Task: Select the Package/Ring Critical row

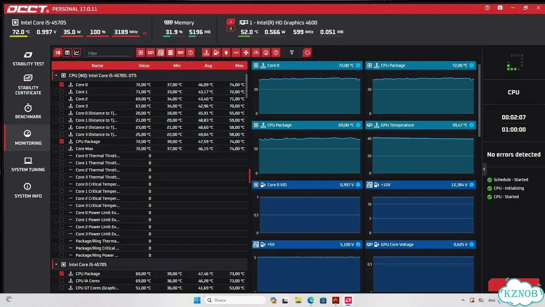Action: pyautogui.click(x=149, y=248)
